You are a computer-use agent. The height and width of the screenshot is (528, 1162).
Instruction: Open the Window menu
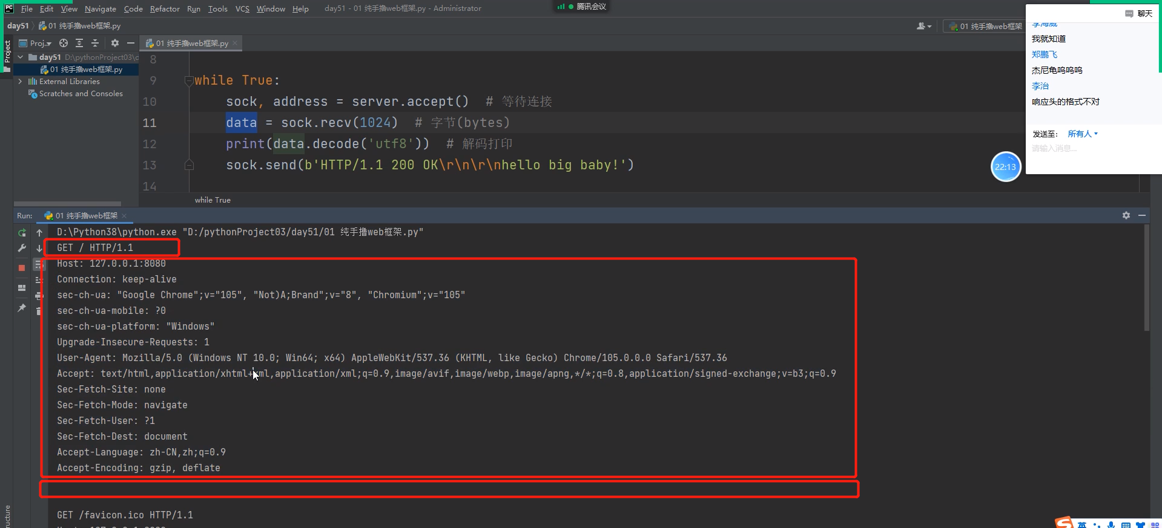271,8
